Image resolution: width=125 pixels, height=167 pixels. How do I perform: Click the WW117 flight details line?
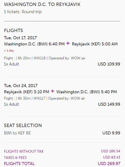coord(44,98)
